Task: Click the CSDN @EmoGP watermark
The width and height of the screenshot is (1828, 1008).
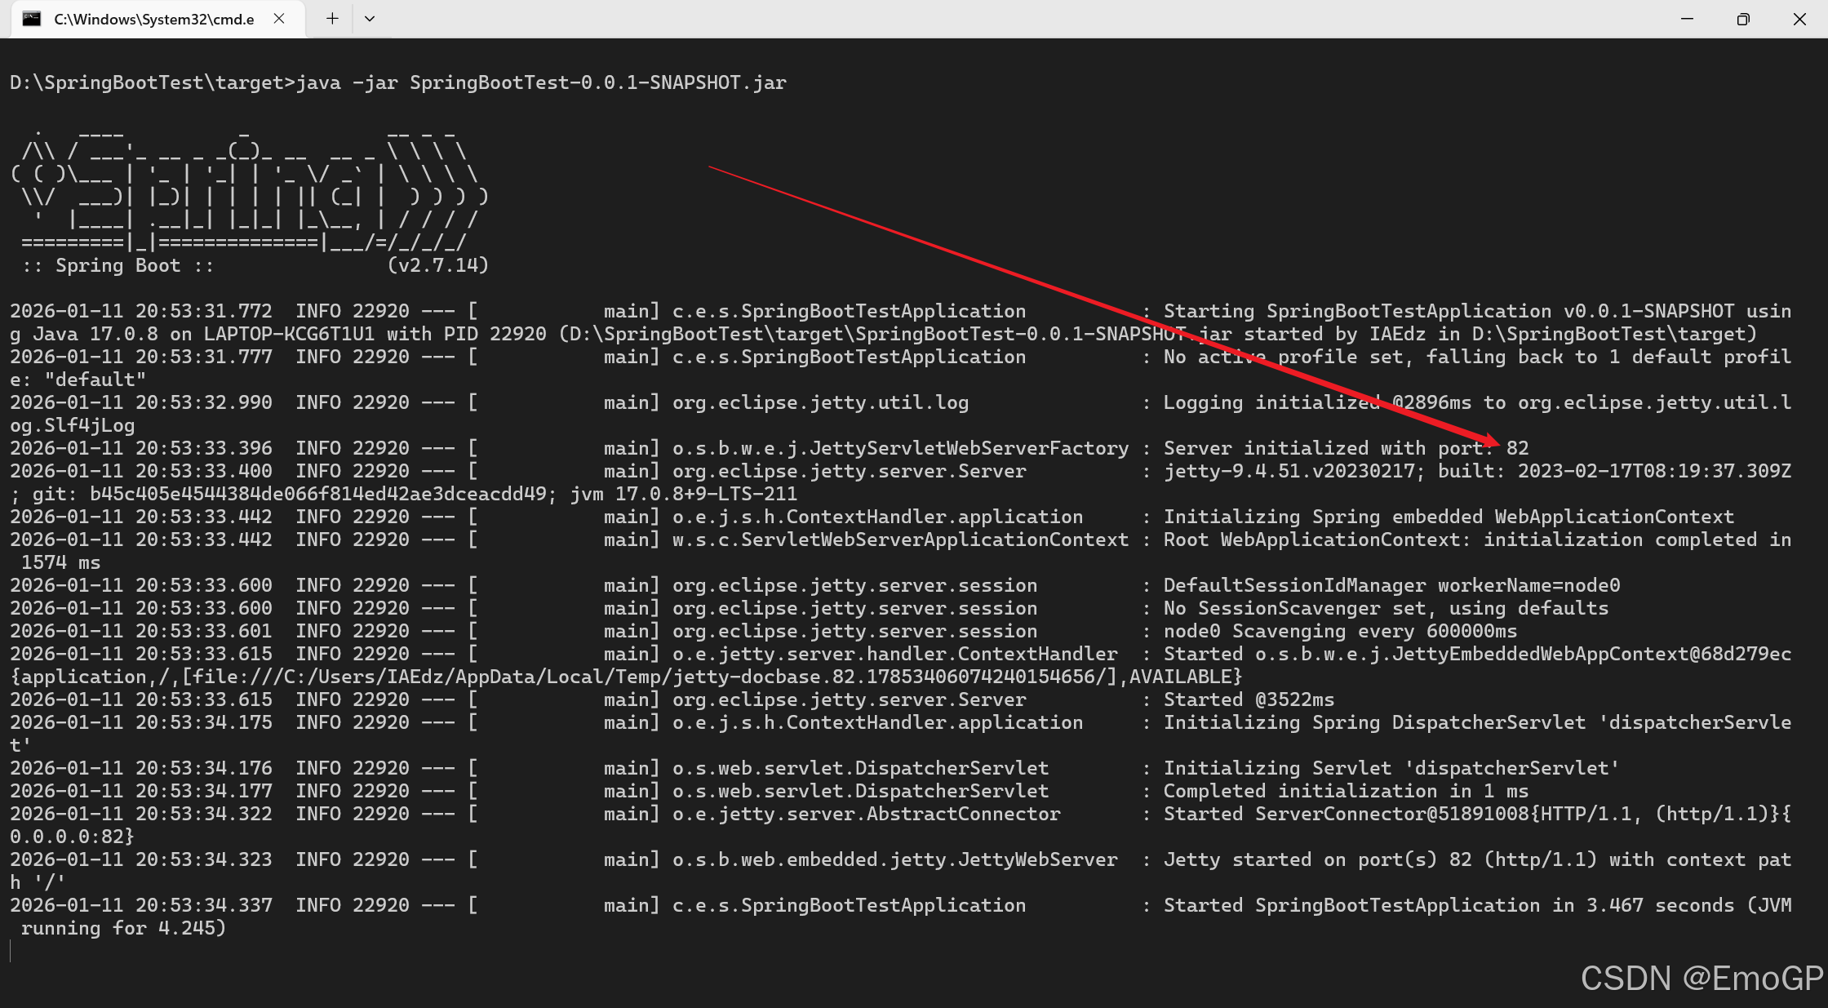Action: pos(1702,978)
